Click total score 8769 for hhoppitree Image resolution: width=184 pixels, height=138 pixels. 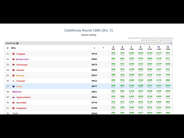[x=94, y=108]
